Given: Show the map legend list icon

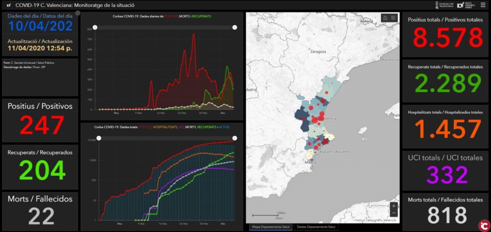Looking at the screenshot, I should 394,18.
